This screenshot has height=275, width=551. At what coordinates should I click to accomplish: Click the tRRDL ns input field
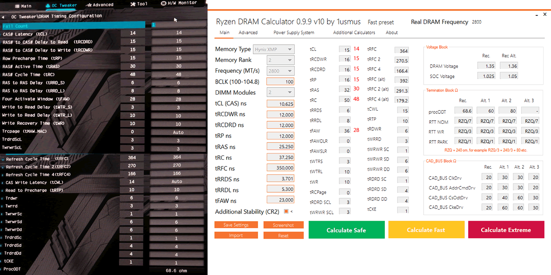[x=280, y=190]
